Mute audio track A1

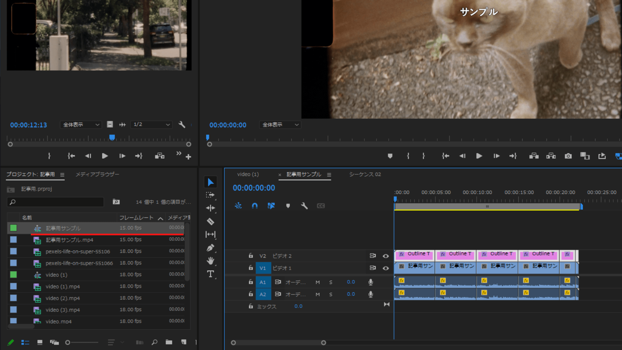point(317,282)
